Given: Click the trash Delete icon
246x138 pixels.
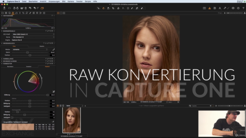Looking at the screenshot, I should coord(26,8).
